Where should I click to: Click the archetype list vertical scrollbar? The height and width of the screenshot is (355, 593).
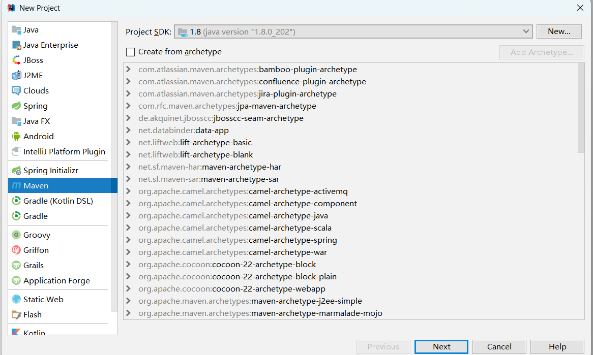(x=581, y=108)
